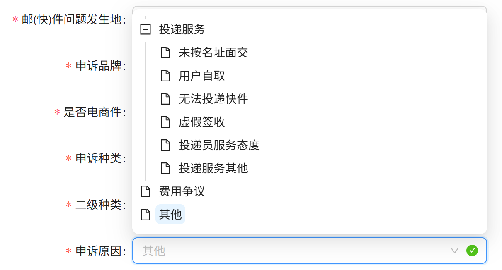Click the file icon beside 未按名址面交
The image size is (502, 270).
165,53
